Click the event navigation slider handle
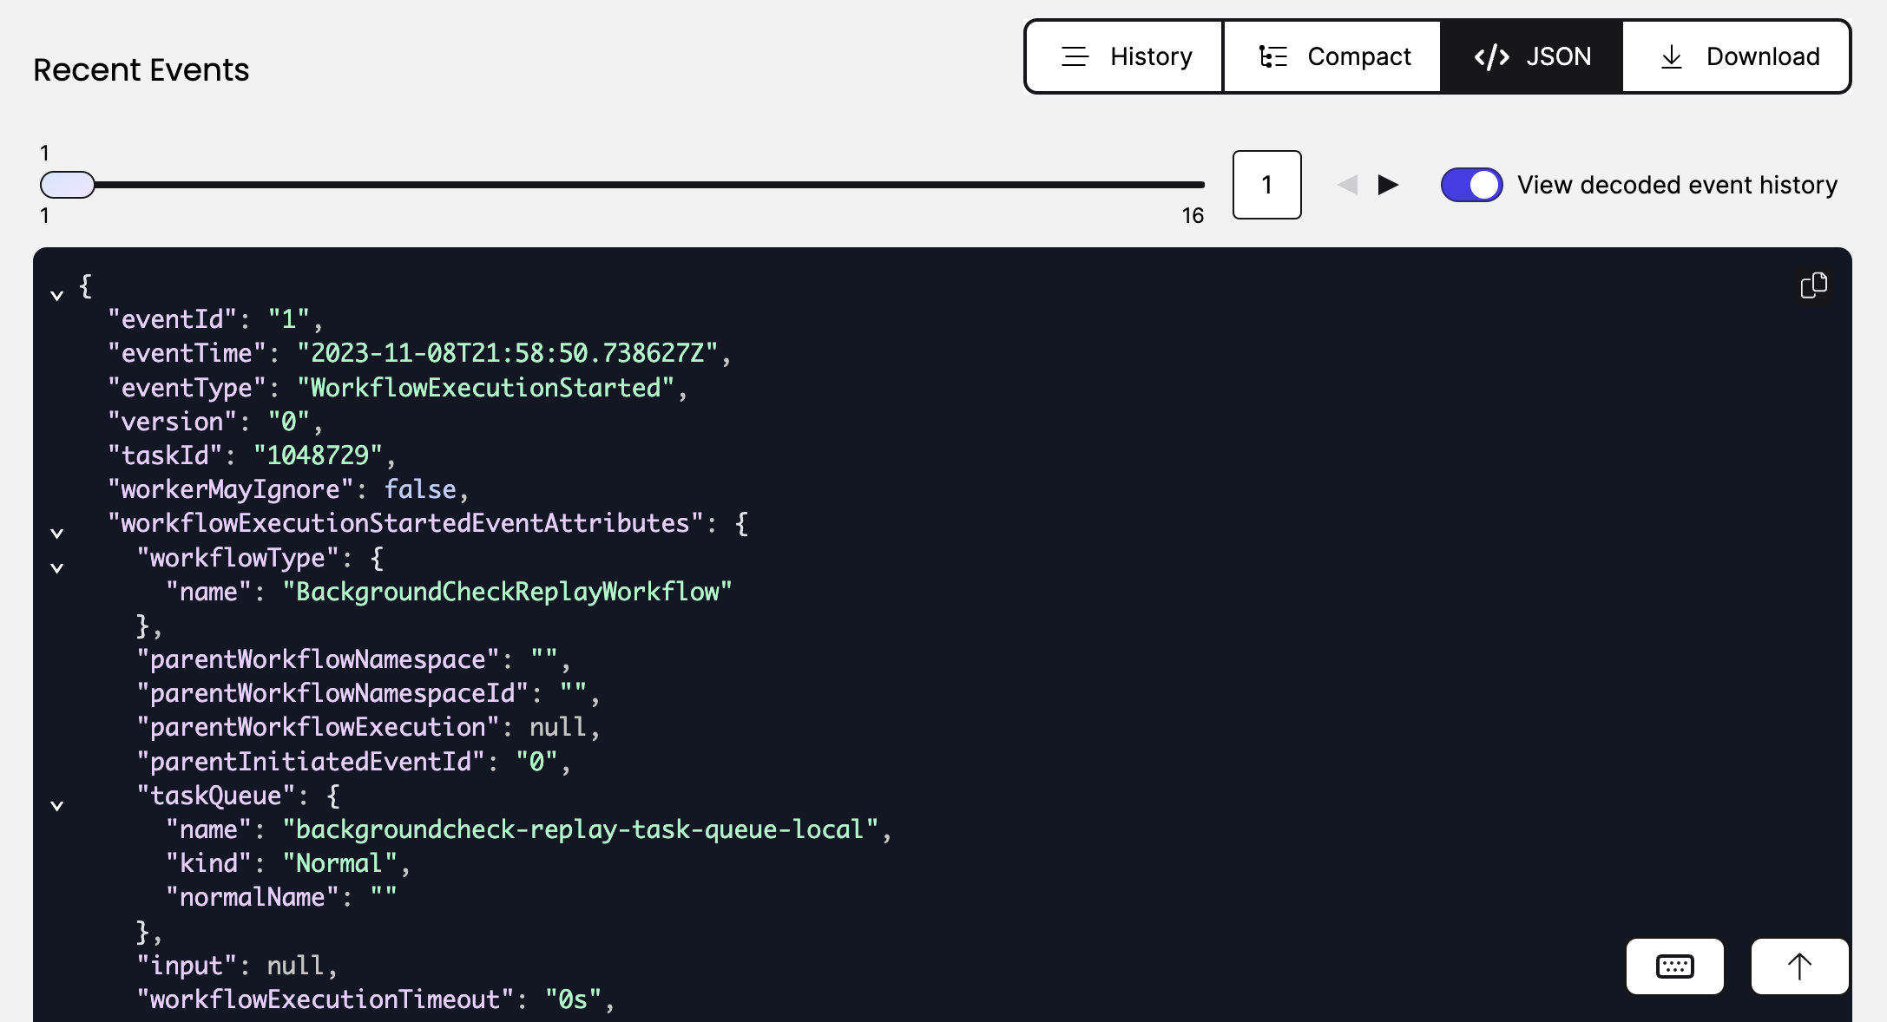This screenshot has width=1887, height=1022. (x=67, y=184)
